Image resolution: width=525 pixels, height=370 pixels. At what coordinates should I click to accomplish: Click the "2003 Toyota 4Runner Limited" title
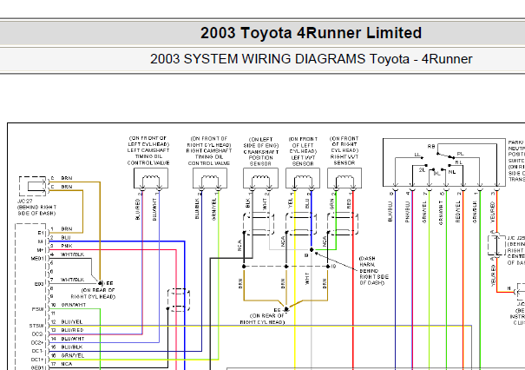click(311, 33)
